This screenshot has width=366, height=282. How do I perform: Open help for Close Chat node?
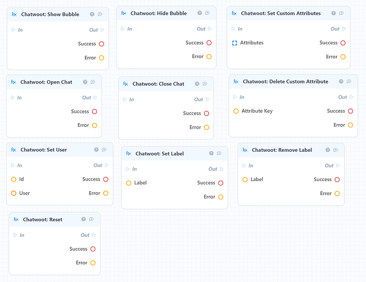(197, 83)
